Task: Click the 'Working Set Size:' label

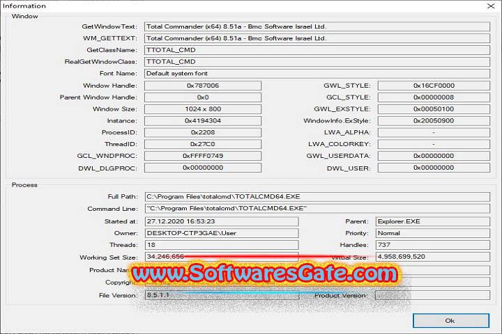Action: click(109, 257)
